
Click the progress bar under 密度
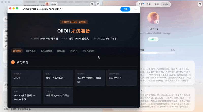pyautogui.click(x=157, y=53)
